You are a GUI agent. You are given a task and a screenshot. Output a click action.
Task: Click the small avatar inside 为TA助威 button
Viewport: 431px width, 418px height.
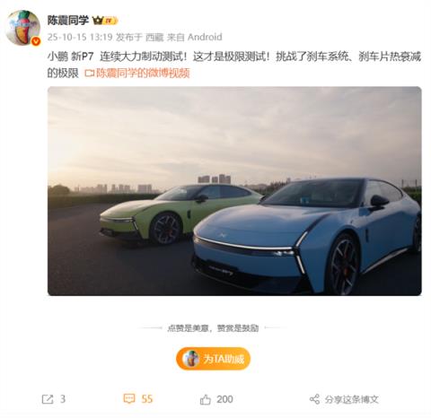(x=190, y=359)
